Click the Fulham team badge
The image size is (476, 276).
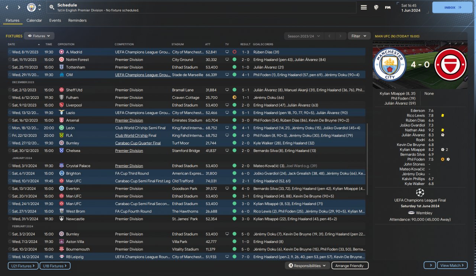tap(61, 98)
